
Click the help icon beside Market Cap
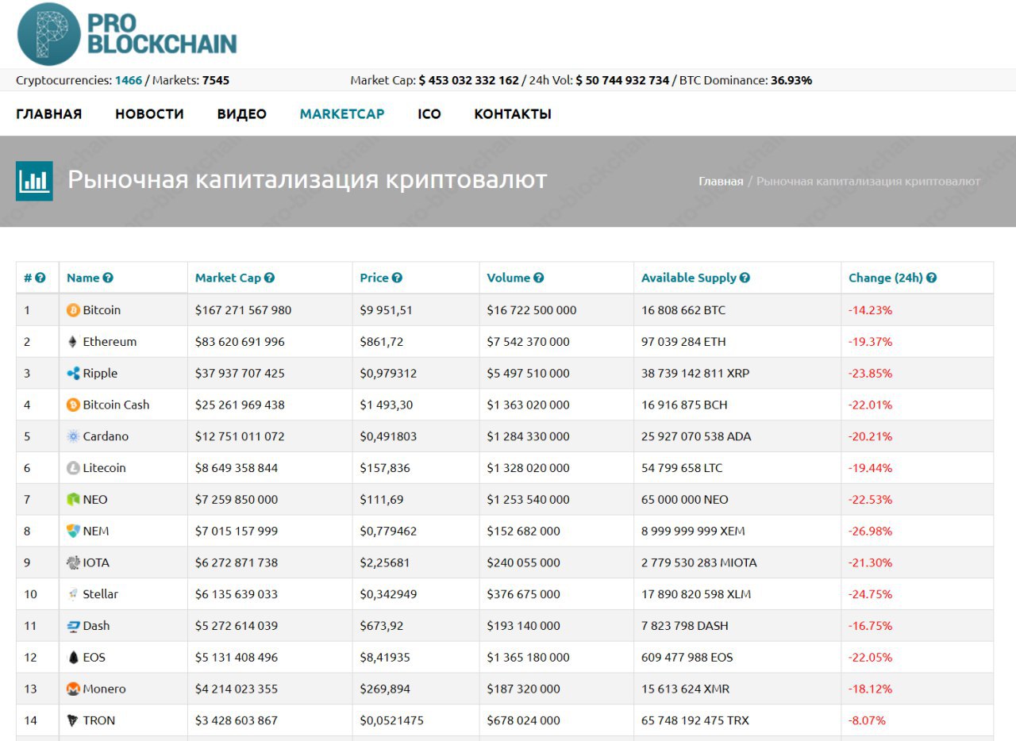coord(270,278)
